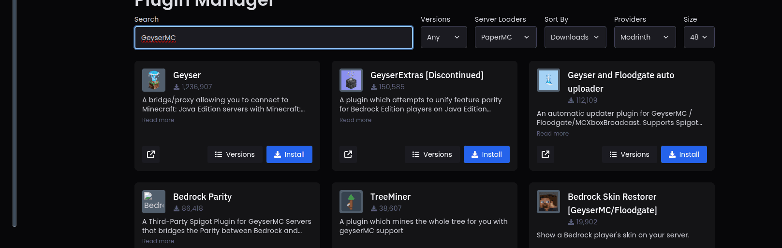Click Bedrock Skin Restorer's 19,902 downloads
Screen dimensions: 782x248
pos(583,222)
